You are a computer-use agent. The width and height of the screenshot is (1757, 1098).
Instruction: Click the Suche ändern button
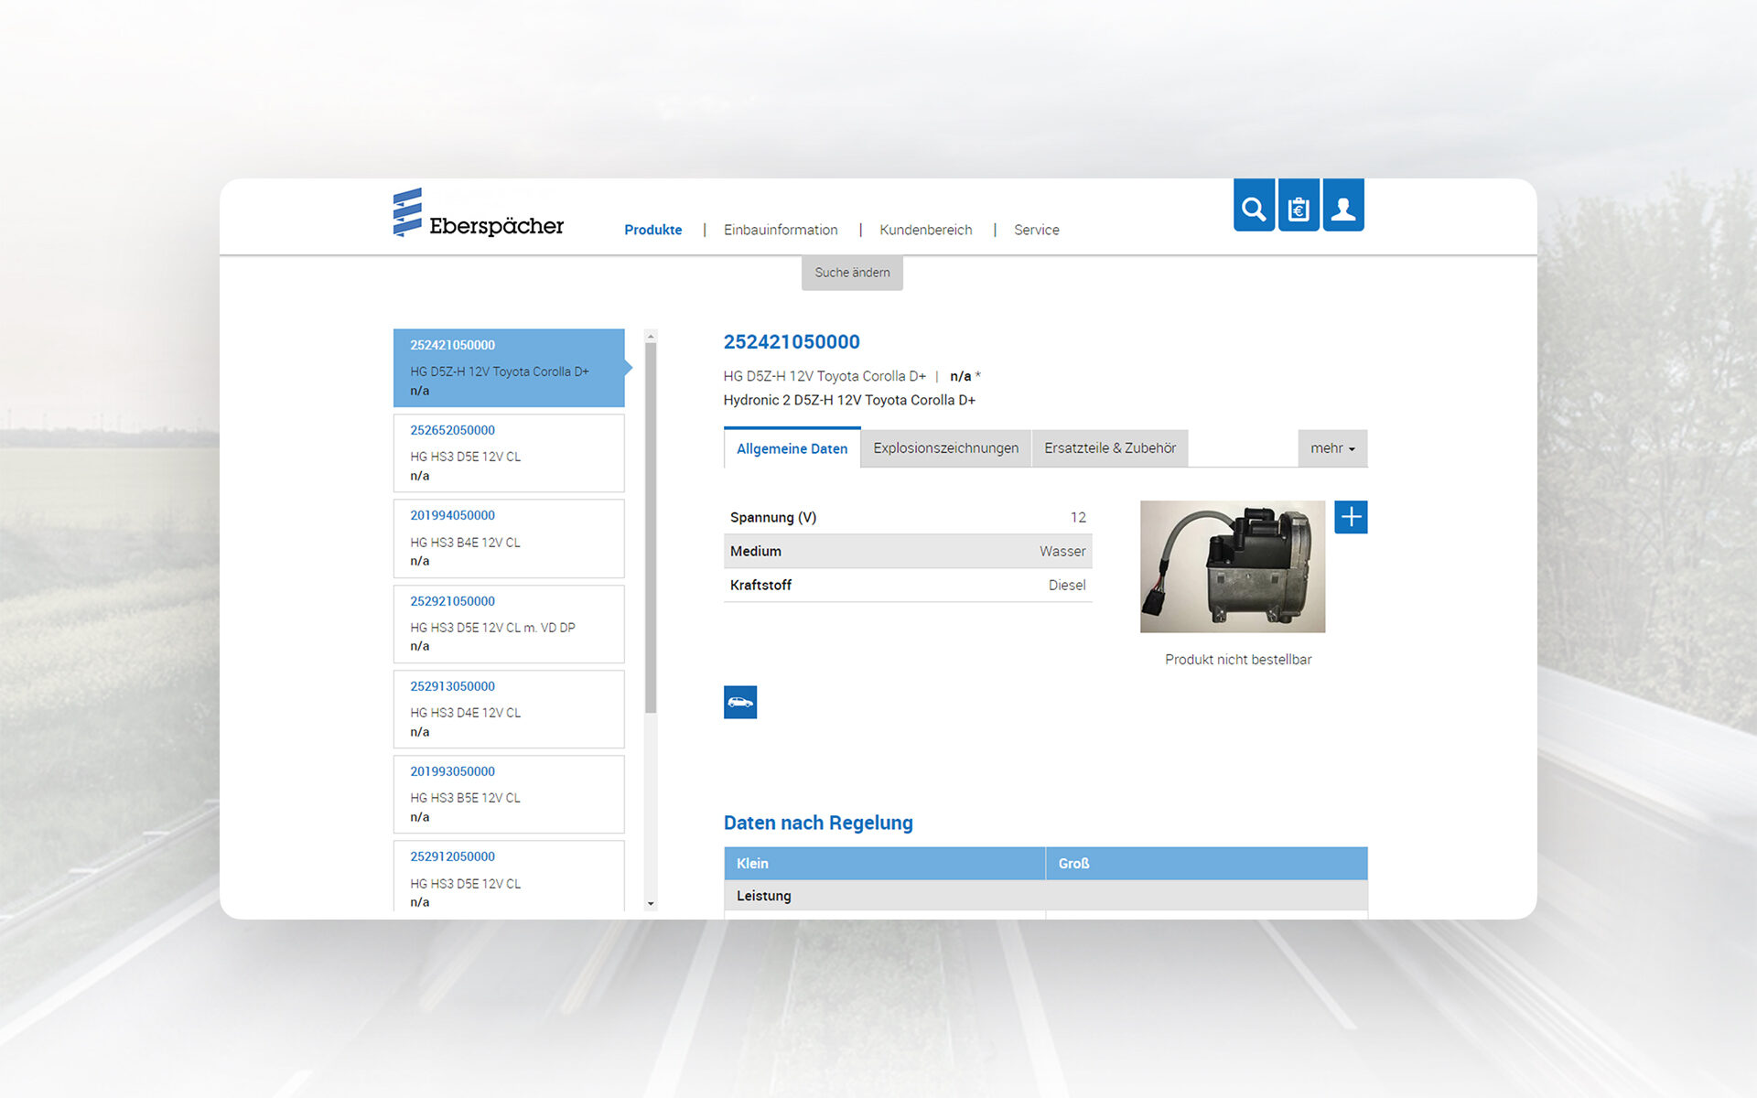click(x=853, y=272)
